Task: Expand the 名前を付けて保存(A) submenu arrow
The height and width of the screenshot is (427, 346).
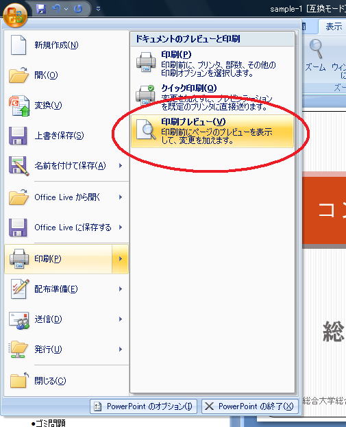Action: [121, 166]
